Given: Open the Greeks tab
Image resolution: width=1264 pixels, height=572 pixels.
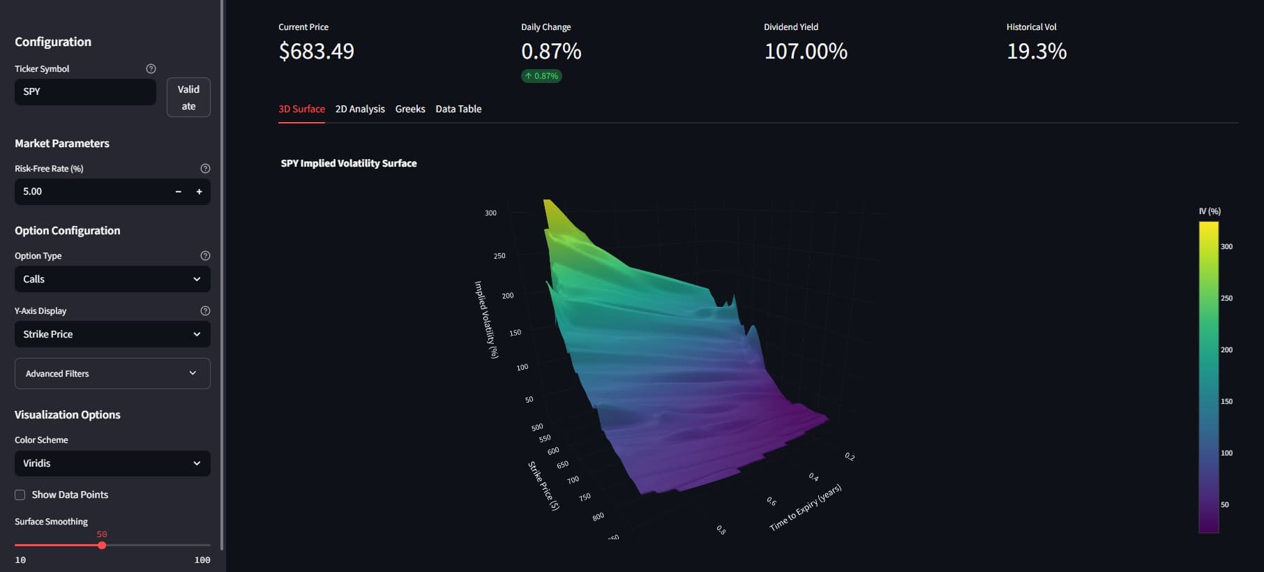Looking at the screenshot, I should (410, 109).
